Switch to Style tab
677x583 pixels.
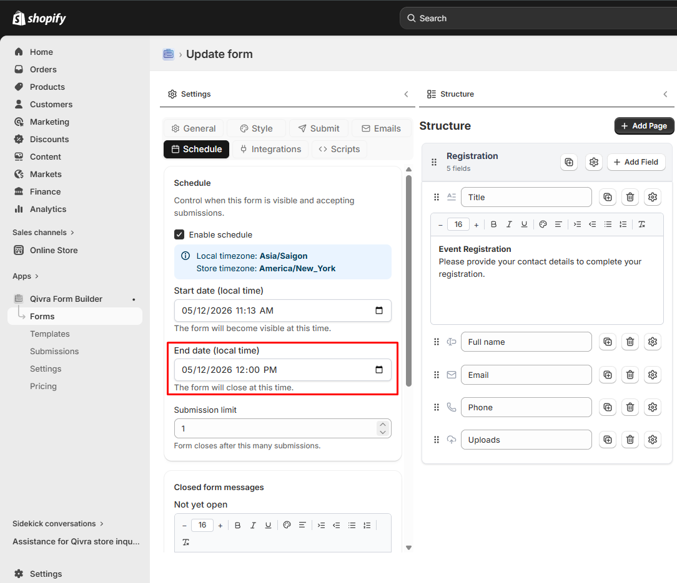(x=257, y=128)
